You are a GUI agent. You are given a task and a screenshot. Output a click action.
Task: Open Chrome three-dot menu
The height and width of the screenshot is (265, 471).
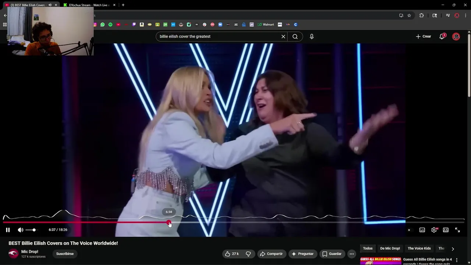pyautogui.click(x=465, y=15)
